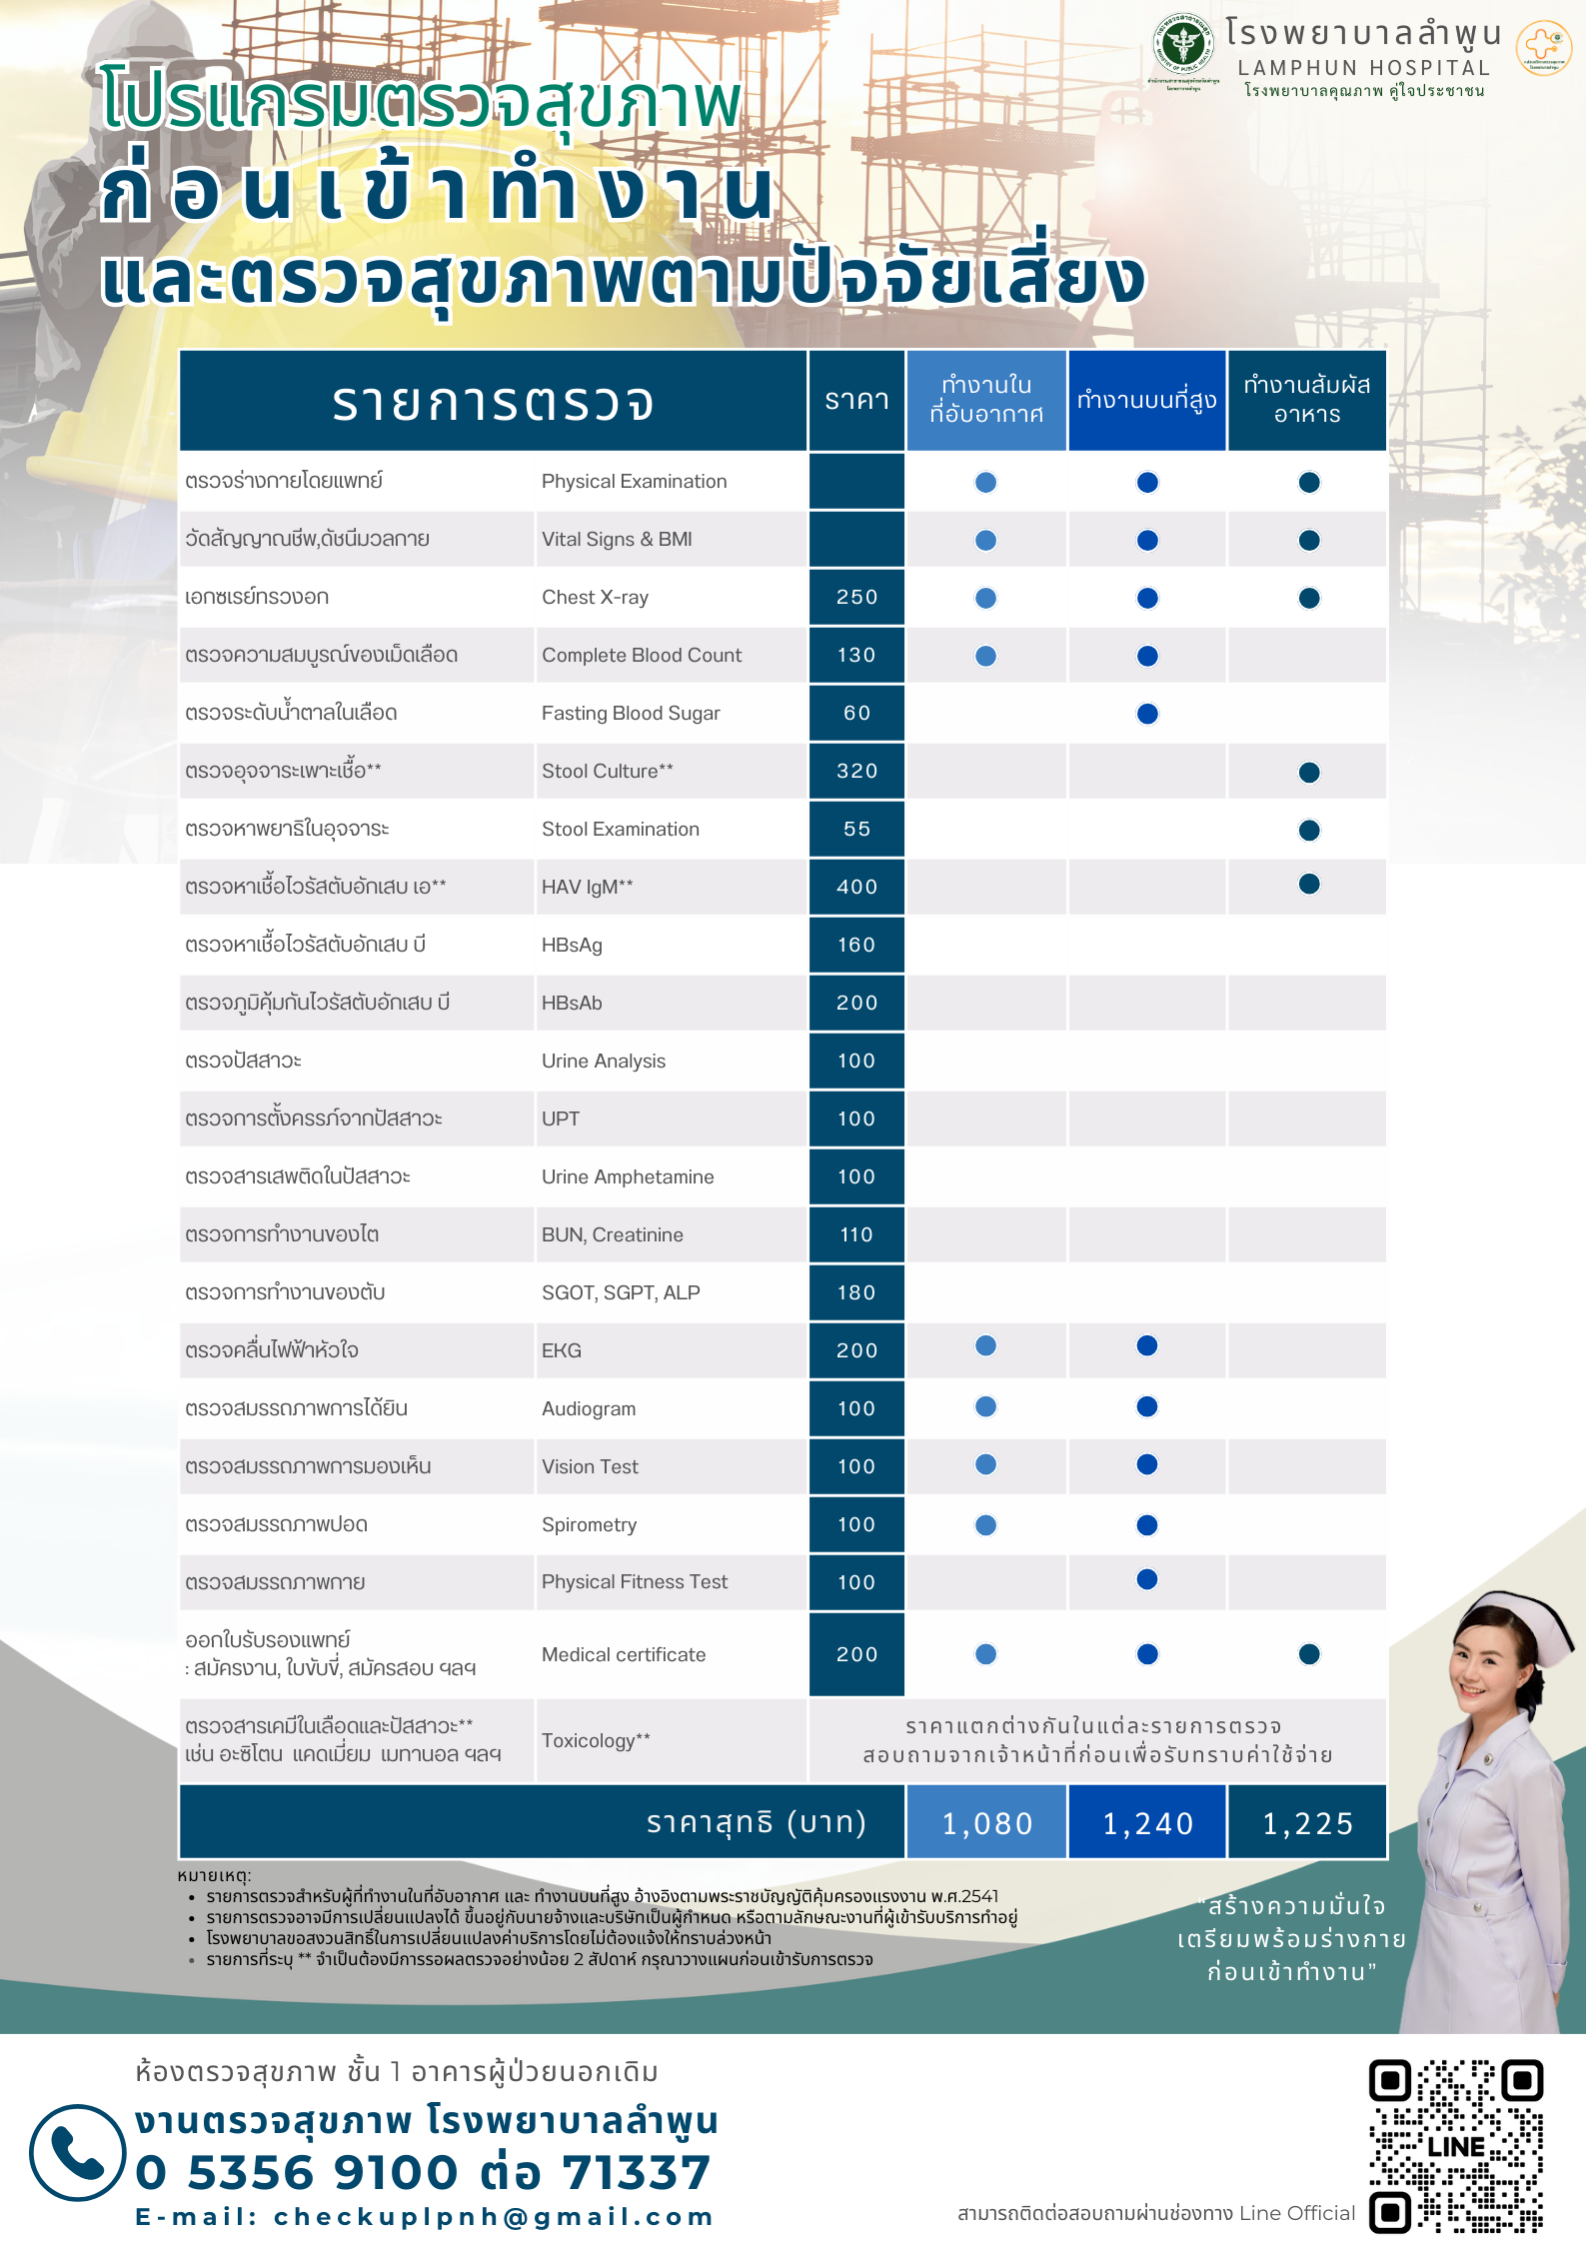Screen dimensions: 1586x2244
Task: Click the EKG dot under confined space column
Action: 985,1345
